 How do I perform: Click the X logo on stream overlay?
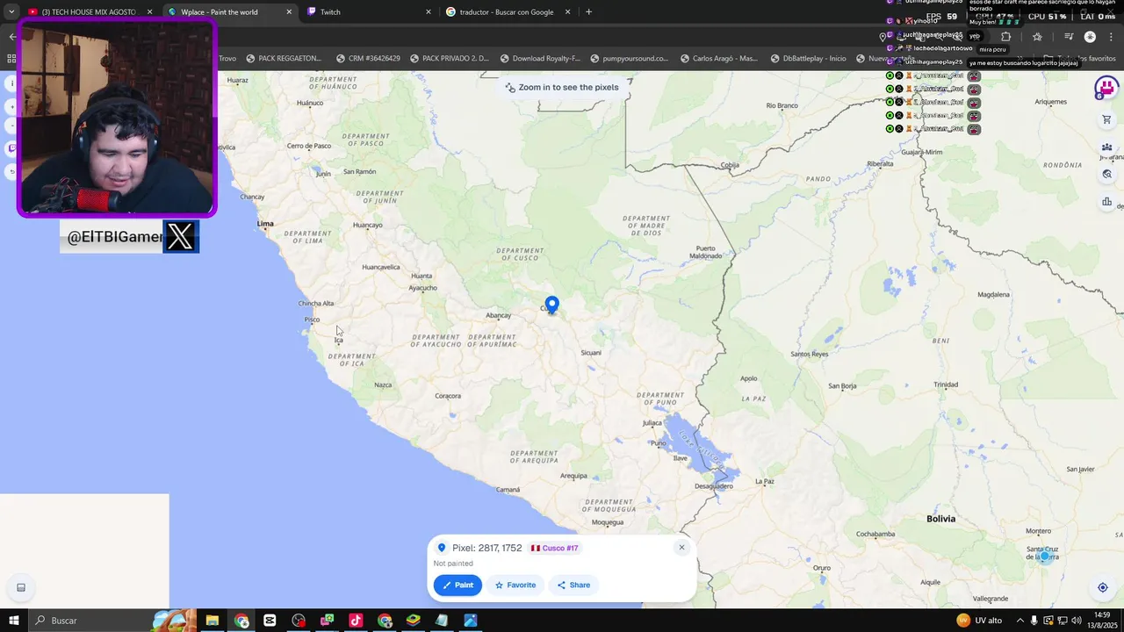[180, 236]
